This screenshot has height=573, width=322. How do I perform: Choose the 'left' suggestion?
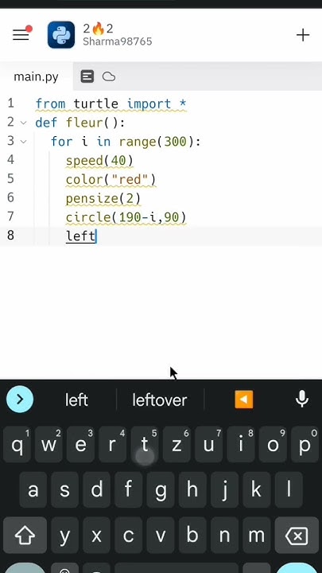(x=76, y=400)
